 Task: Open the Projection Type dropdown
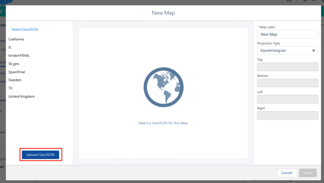coord(288,51)
